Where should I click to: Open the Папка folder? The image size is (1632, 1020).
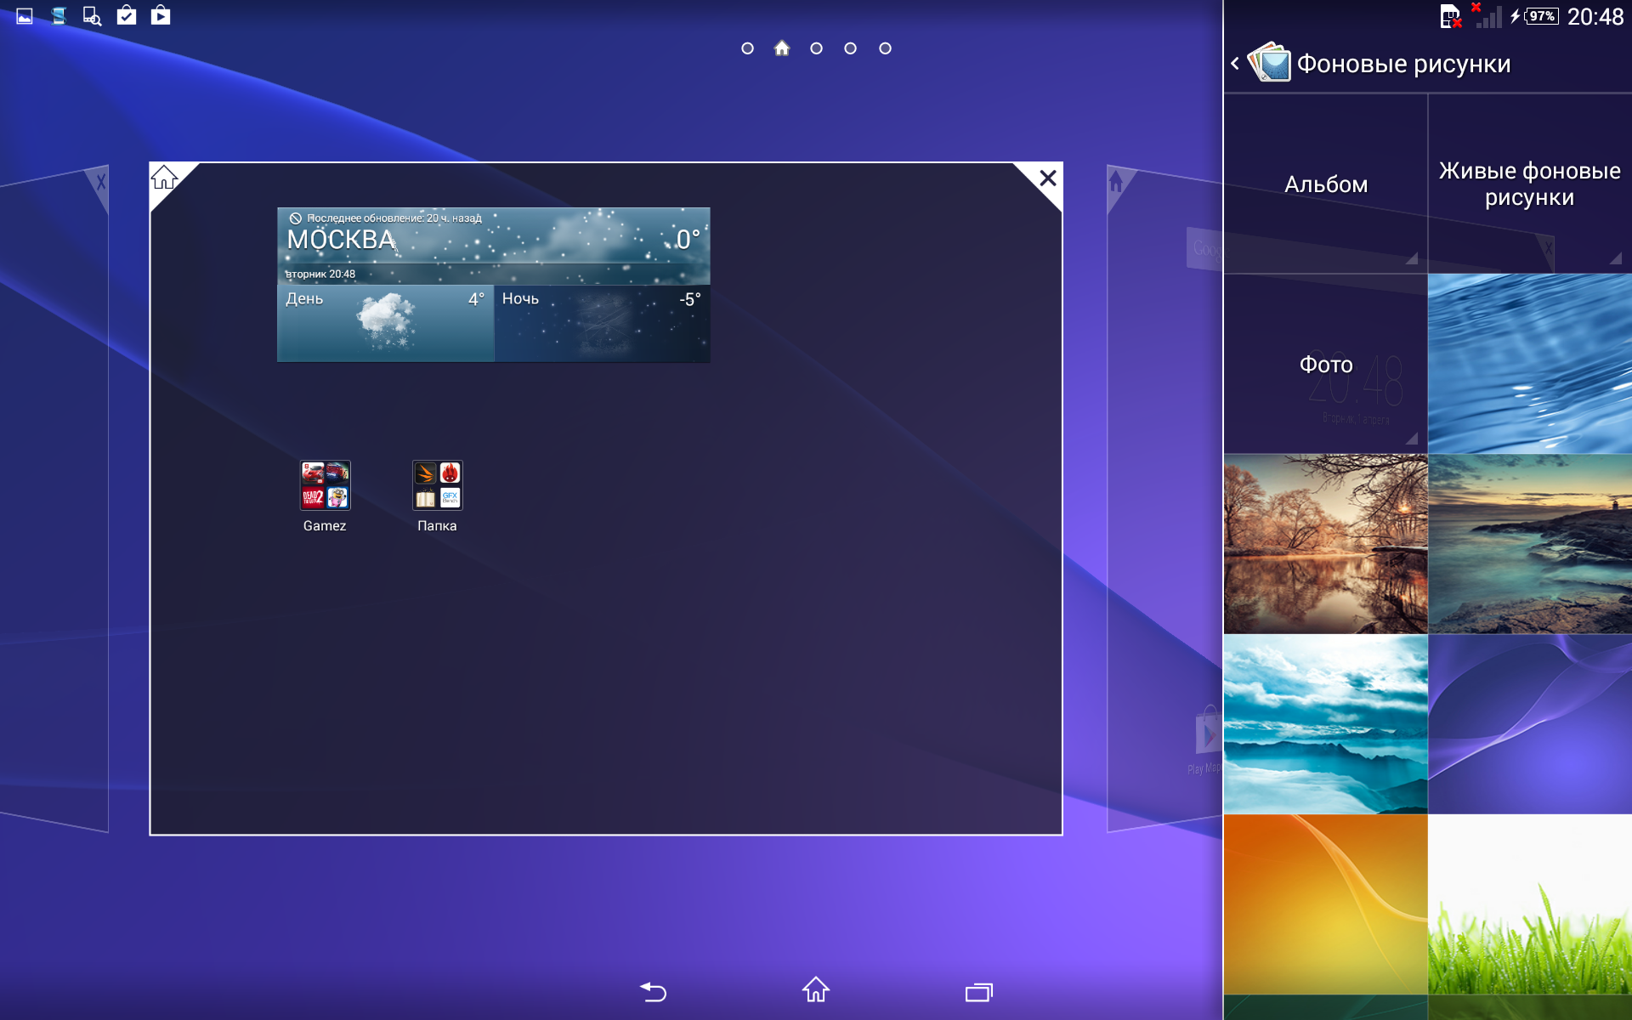[437, 496]
